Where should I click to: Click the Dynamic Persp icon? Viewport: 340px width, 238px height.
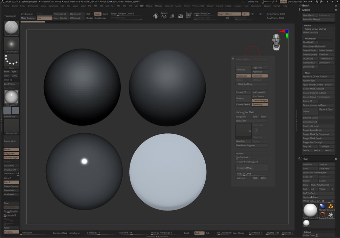pyautogui.click(x=189, y=15)
